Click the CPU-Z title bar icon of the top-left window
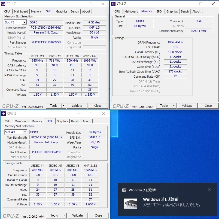 tap(4, 4)
